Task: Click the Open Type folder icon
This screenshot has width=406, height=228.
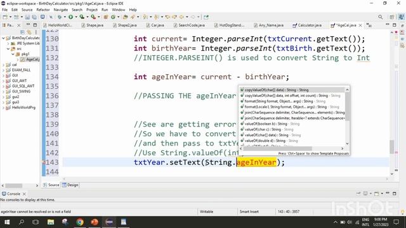Action: click(x=126, y=17)
